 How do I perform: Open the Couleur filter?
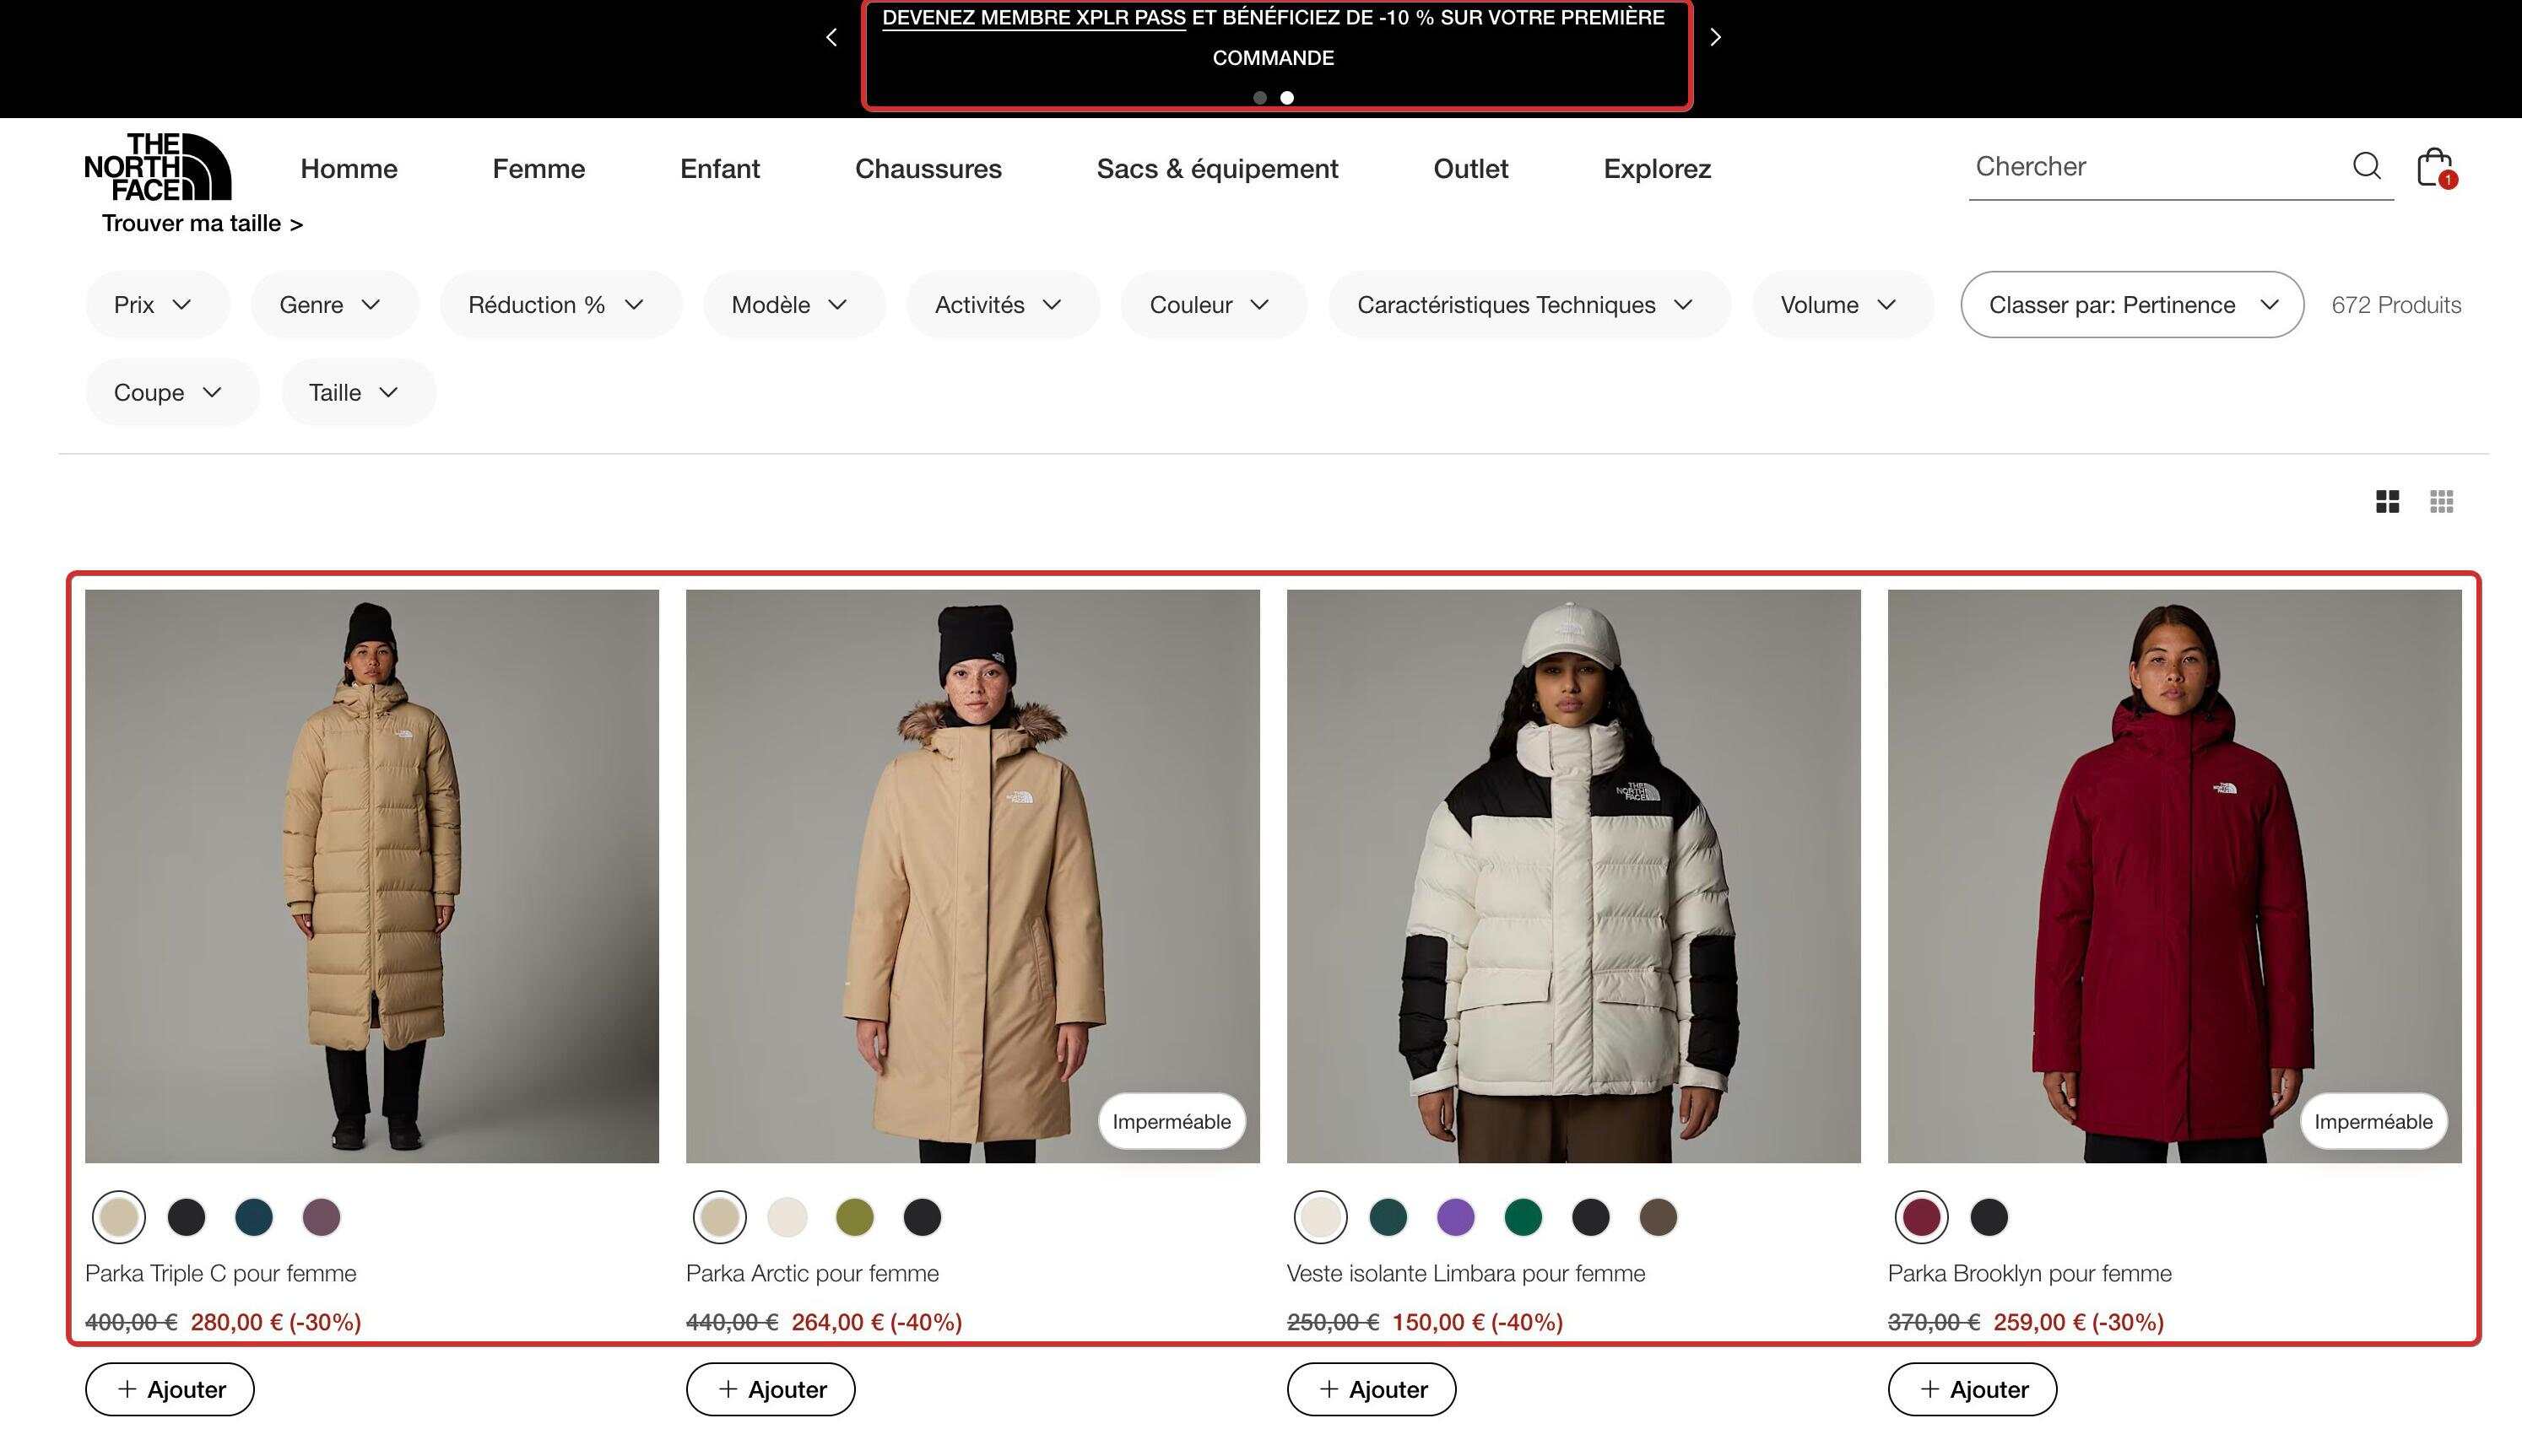[1214, 304]
